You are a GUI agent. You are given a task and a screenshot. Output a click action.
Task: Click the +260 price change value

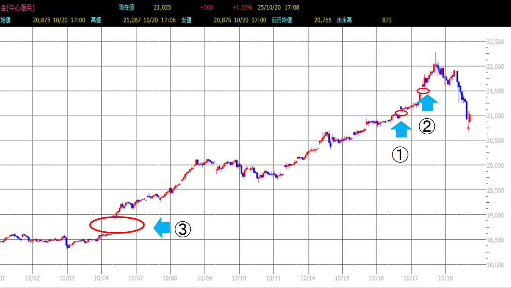pyautogui.click(x=207, y=7)
